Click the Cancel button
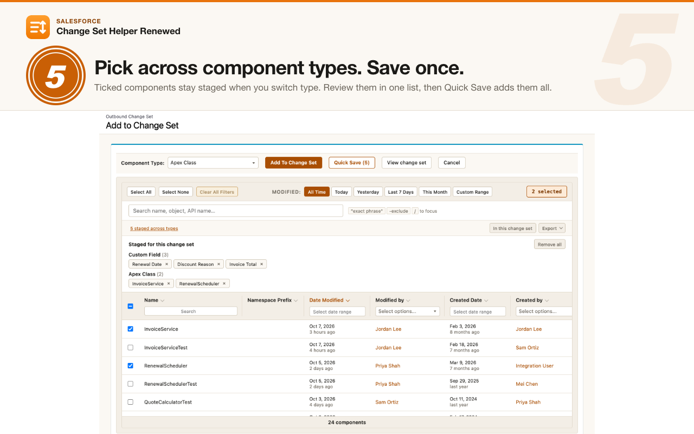 tap(452, 163)
